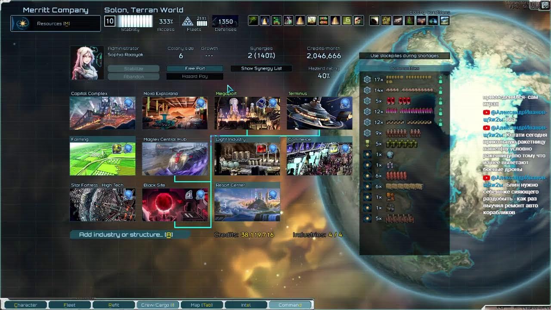Open Star Fortress - High Tech structure

click(x=102, y=205)
